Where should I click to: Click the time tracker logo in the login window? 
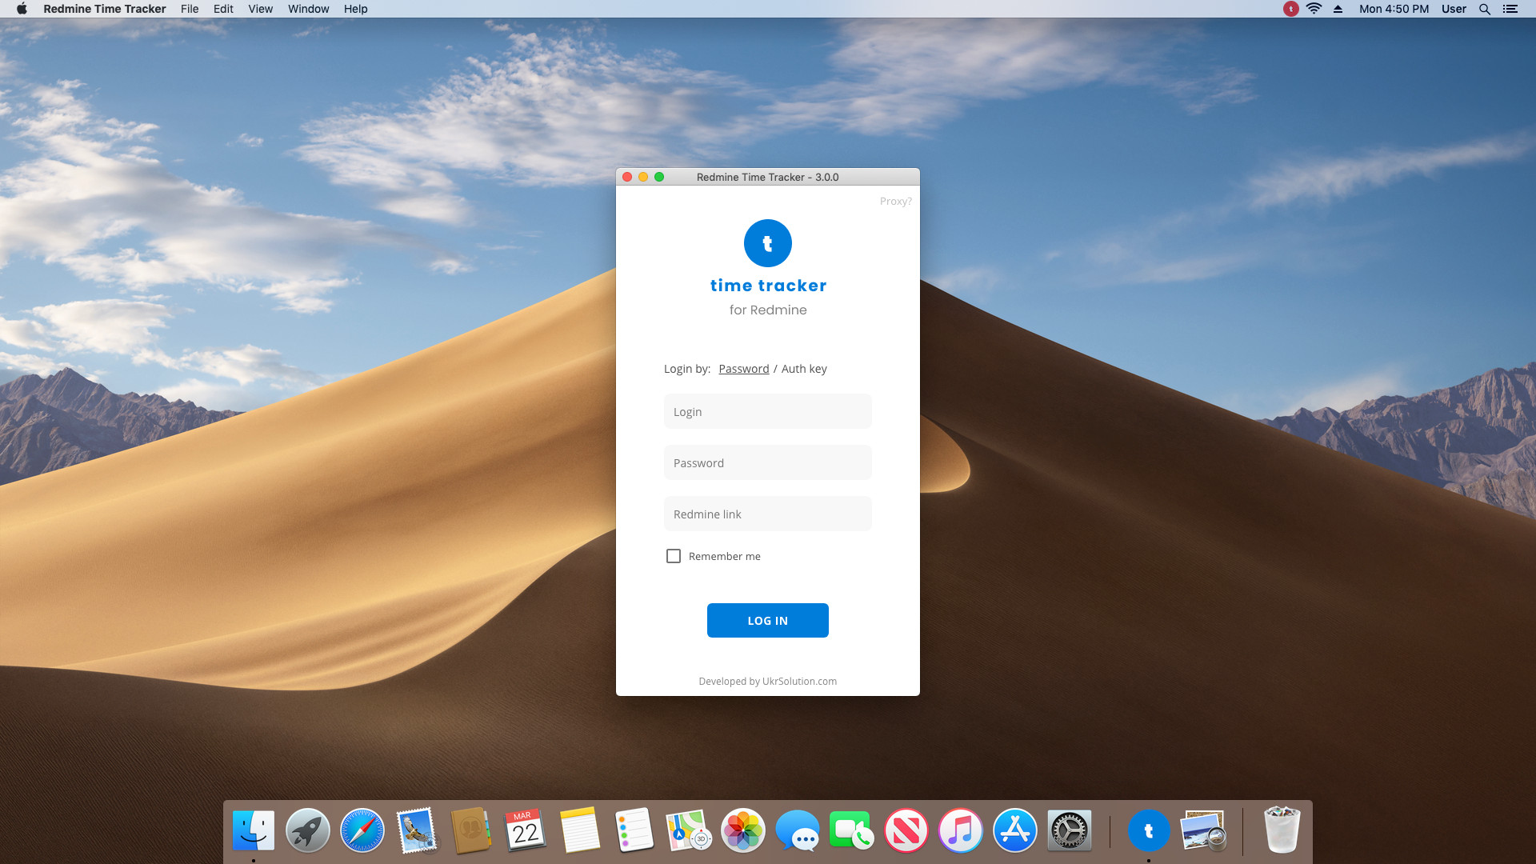[x=768, y=243]
